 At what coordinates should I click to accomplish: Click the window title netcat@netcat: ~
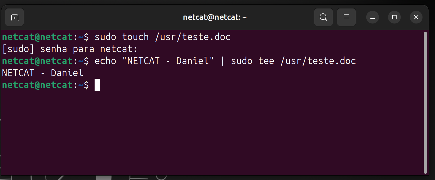click(215, 17)
